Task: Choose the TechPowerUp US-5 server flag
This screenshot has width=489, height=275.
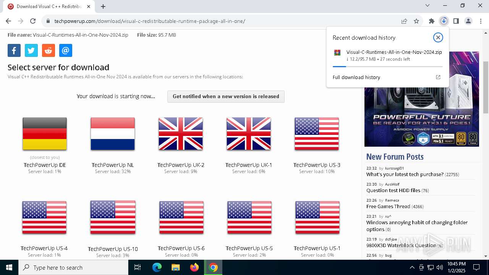Action: (x=249, y=217)
